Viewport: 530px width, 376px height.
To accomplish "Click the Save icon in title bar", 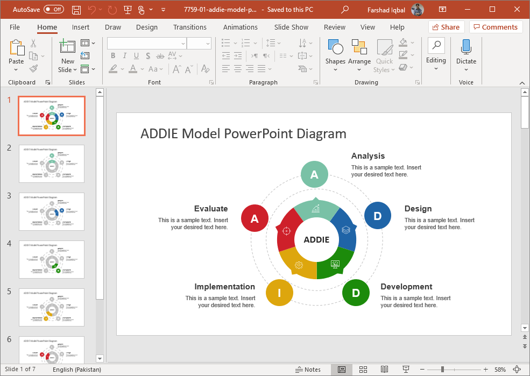I will point(76,10).
